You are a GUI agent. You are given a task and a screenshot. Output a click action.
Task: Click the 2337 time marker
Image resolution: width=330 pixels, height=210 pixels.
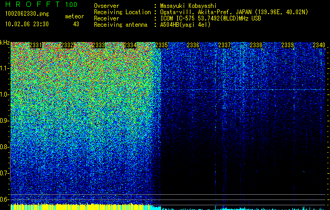click(225, 45)
